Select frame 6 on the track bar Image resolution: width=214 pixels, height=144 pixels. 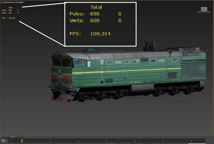pos(191,141)
